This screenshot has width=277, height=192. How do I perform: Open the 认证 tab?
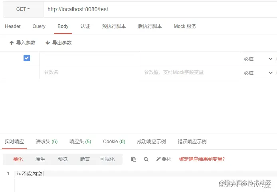pos(85,26)
